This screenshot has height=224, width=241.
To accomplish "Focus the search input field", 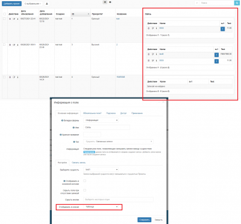I will pyautogui.click(x=217, y=3).
